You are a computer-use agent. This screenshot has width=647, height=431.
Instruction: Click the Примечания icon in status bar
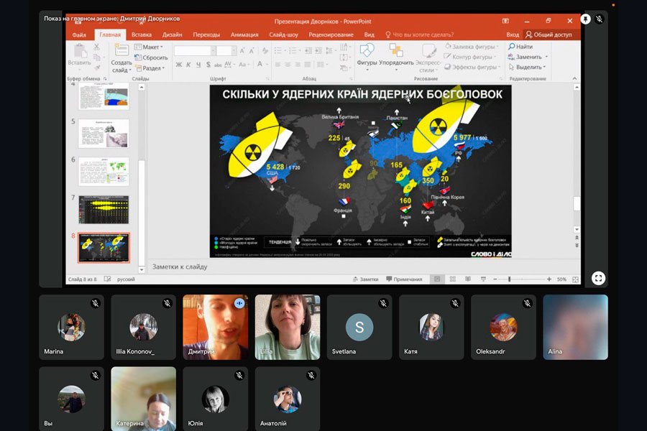coord(404,279)
